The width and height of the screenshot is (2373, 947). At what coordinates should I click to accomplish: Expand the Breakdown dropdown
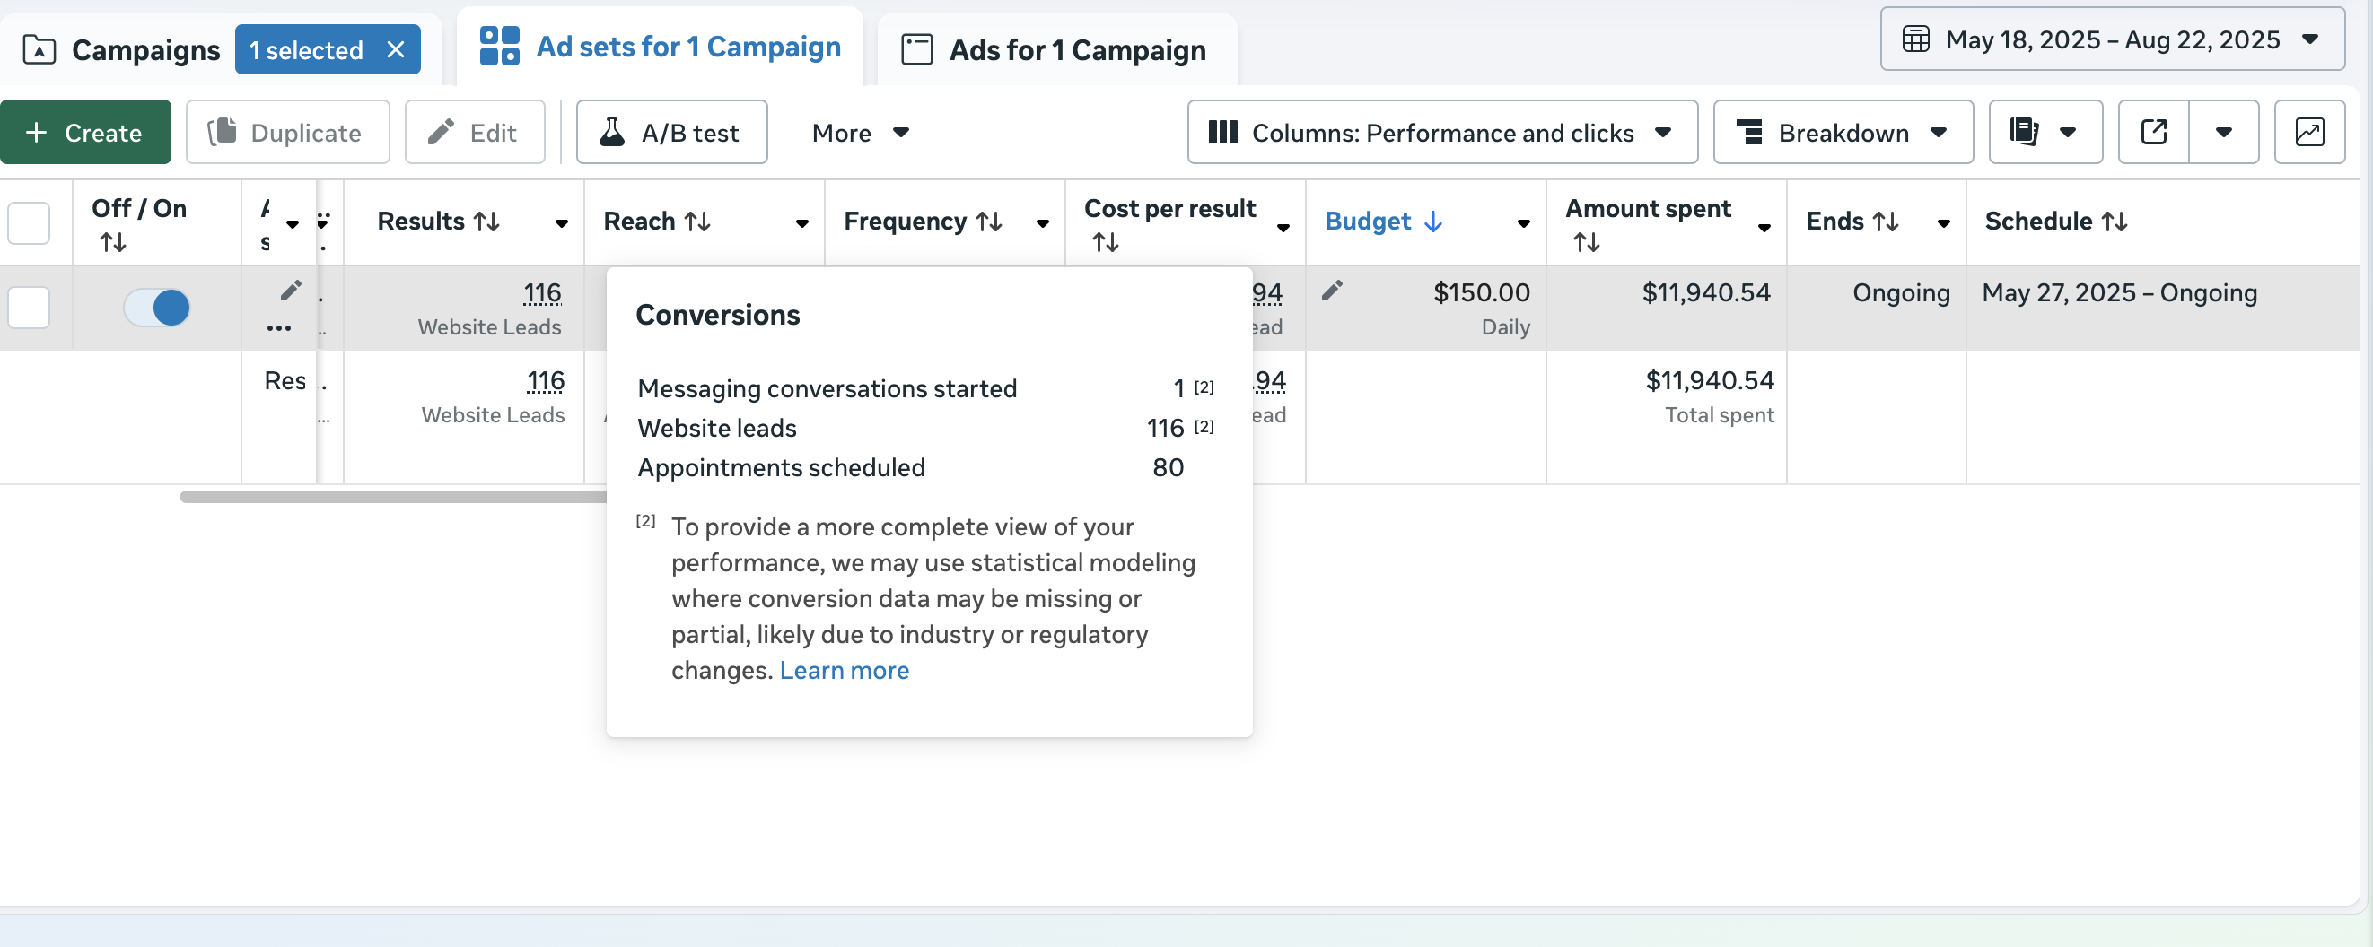(1842, 133)
